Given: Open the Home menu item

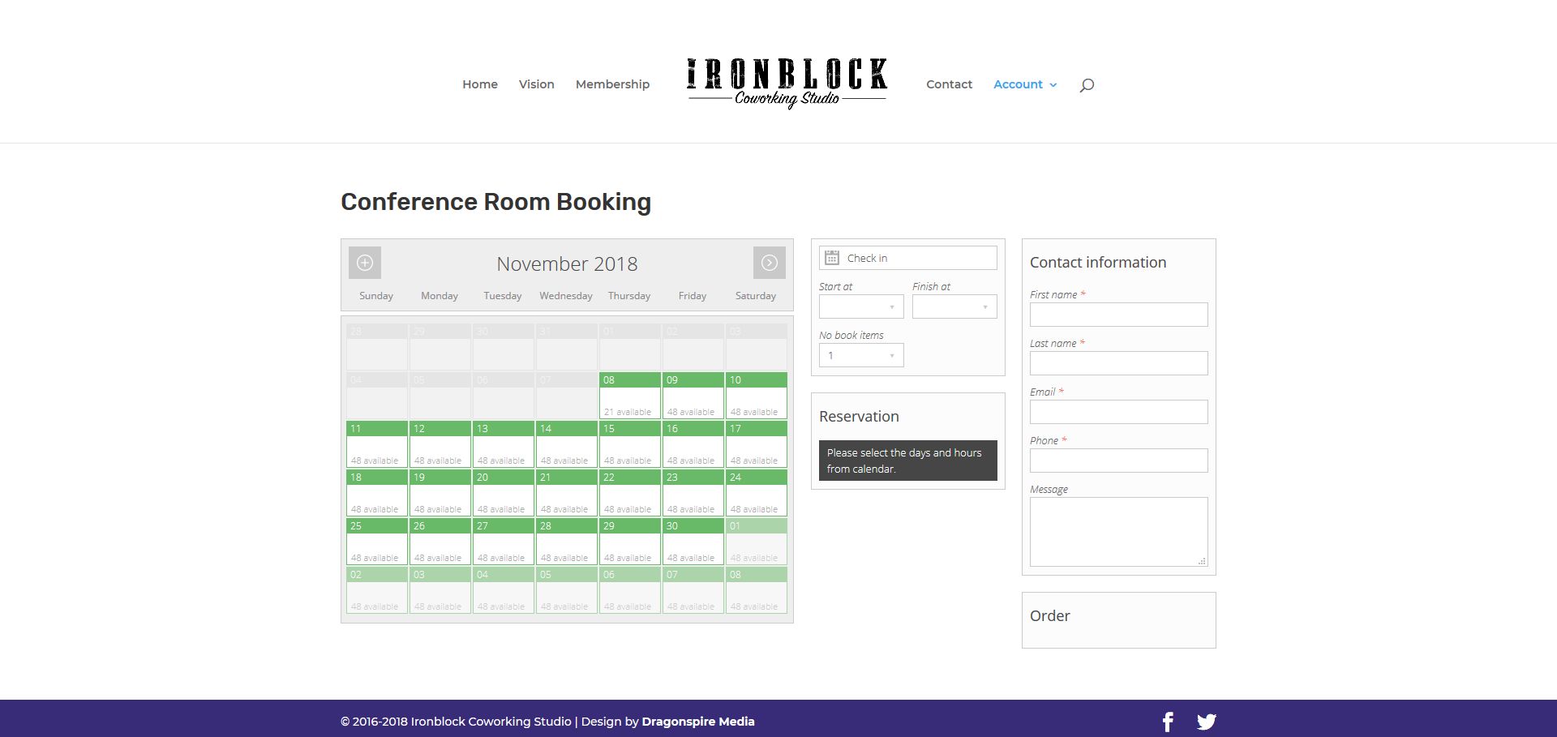Looking at the screenshot, I should coord(480,84).
